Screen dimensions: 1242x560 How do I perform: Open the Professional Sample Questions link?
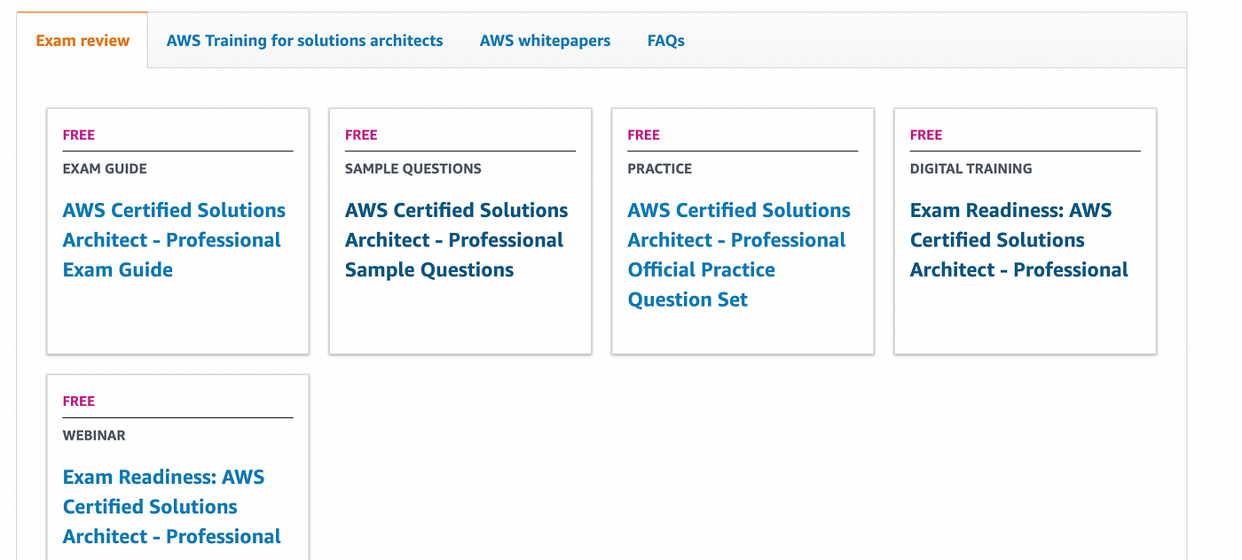(x=455, y=240)
